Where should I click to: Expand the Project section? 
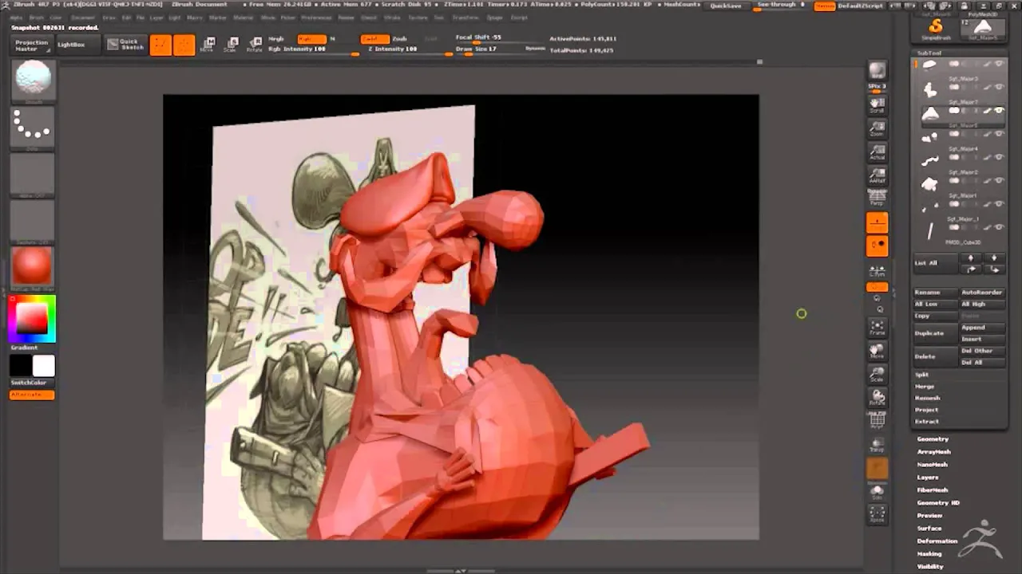(x=927, y=410)
